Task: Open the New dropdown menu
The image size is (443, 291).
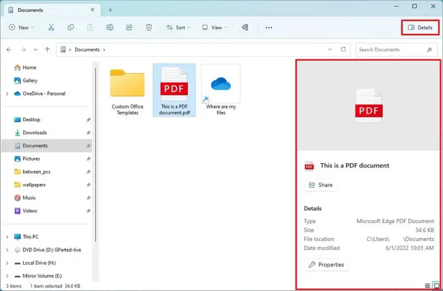Action: (21, 27)
